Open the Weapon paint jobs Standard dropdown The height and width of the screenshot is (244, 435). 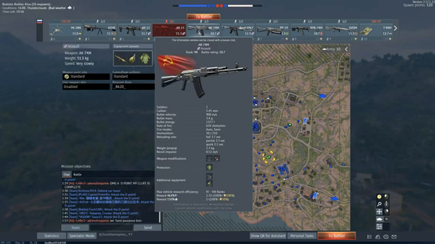[x=86, y=77]
